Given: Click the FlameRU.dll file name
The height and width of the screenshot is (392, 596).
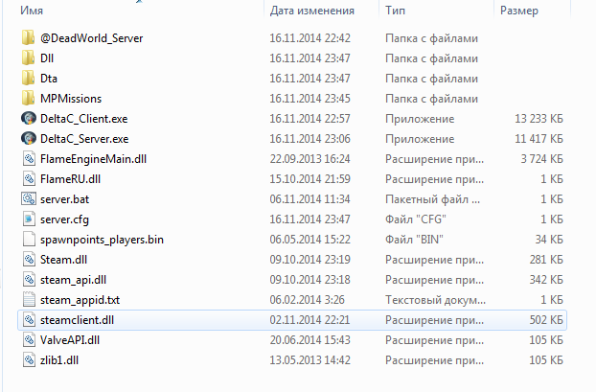Looking at the screenshot, I should pyautogui.click(x=71, y=179).
